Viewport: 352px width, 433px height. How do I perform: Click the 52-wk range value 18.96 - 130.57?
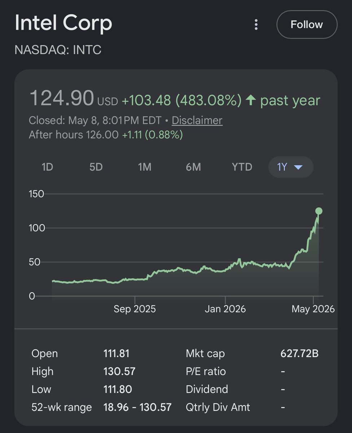click(137, 407)
